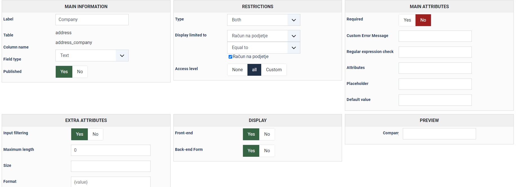Uncheck the Račun na podjetje checkbox
This screenshot has height=187, width=516.
pos(230,57)
